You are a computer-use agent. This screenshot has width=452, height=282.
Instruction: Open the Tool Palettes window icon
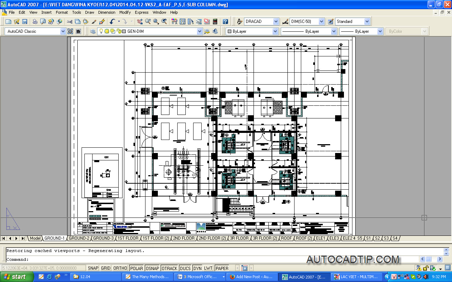(191, 22)
